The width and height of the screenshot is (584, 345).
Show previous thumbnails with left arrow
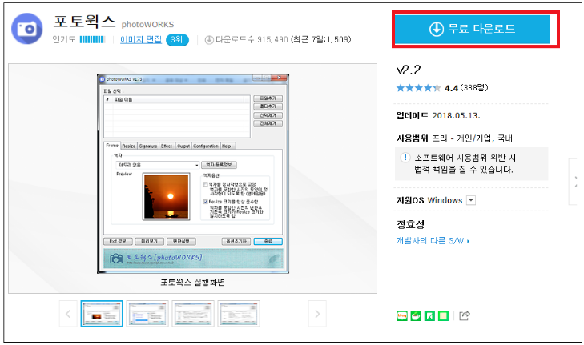click(68, 314)
